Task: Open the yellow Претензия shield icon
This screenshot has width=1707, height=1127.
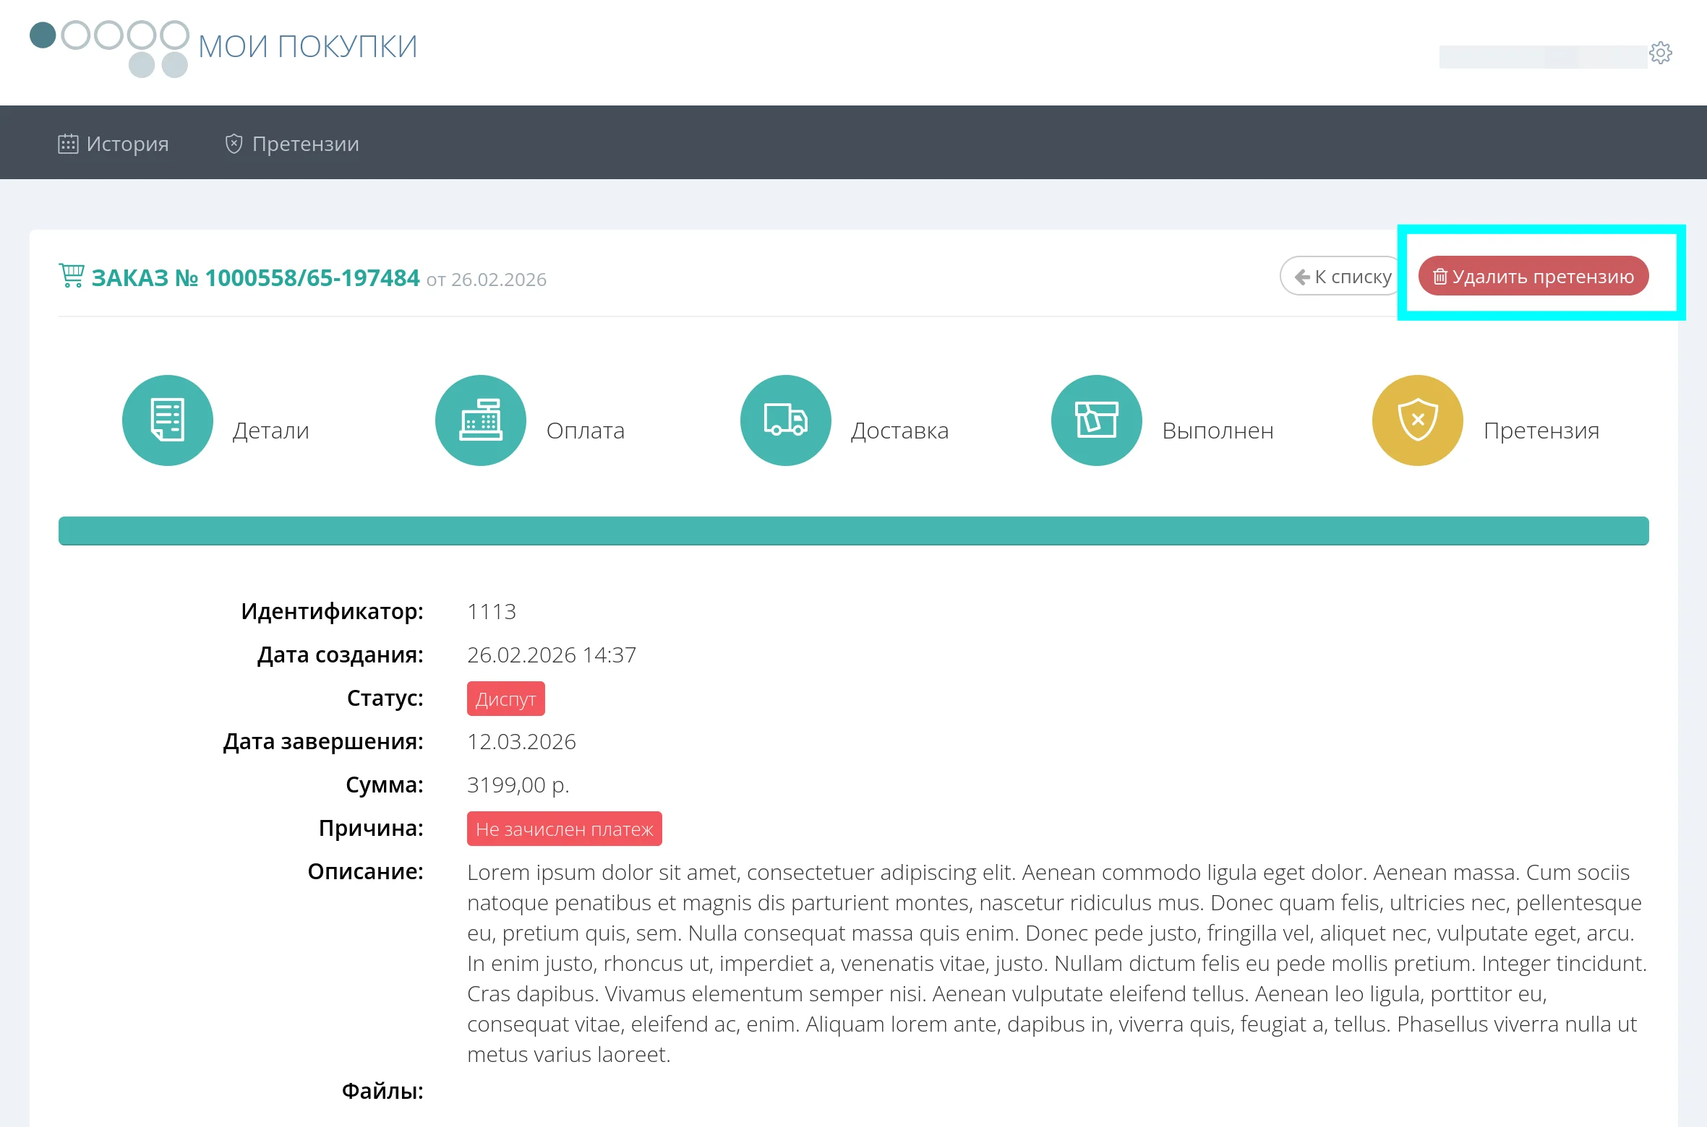Action: tap(1417, 420)
